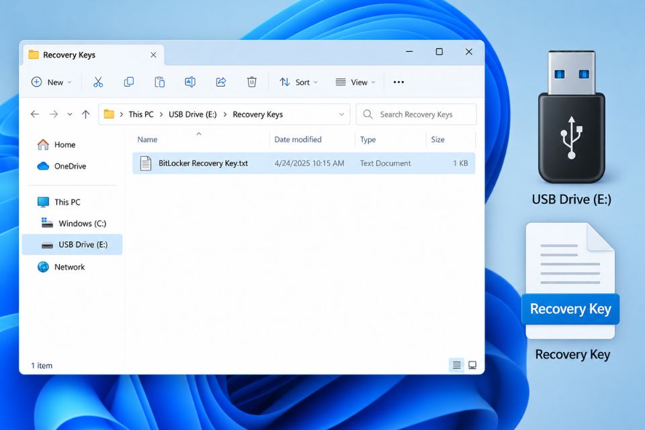Image resolution: width=645 pixels, height=430 pixels.
Task: Click the Text Document type cell
Action: pos(385,163)
